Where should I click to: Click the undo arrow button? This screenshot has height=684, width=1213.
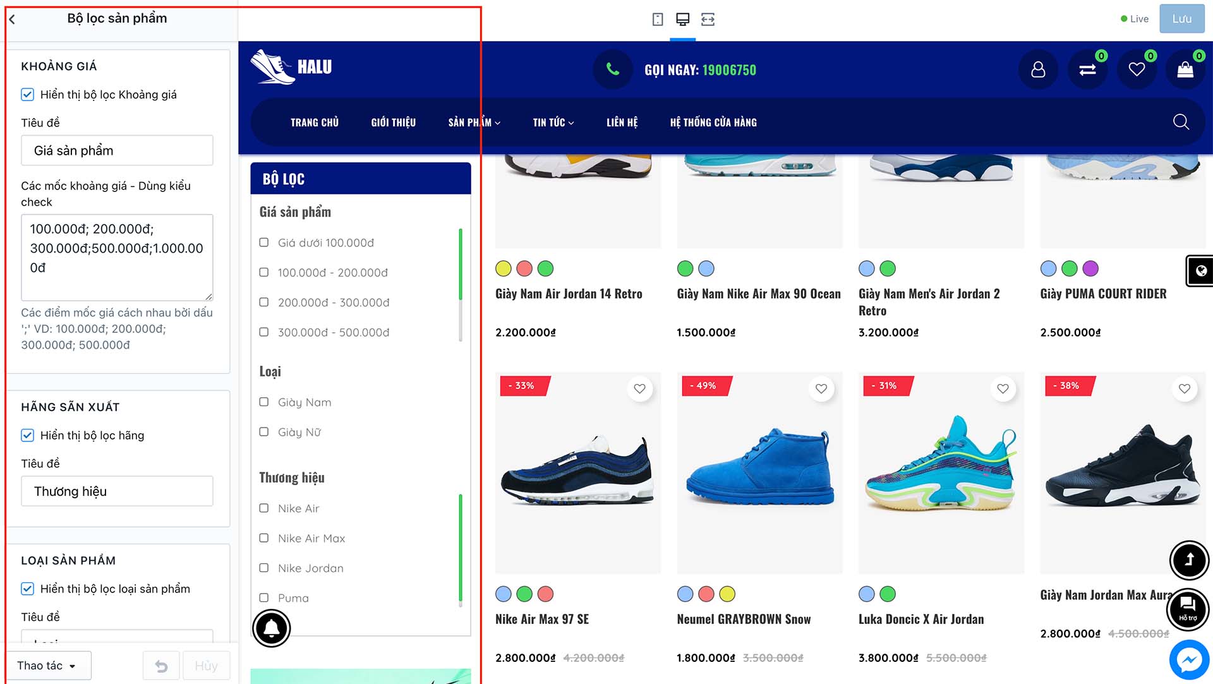161,666
